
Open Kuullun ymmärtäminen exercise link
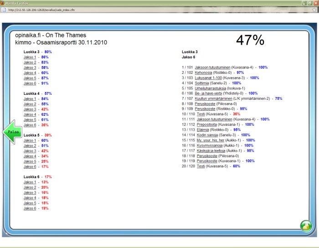pos(213,98)
